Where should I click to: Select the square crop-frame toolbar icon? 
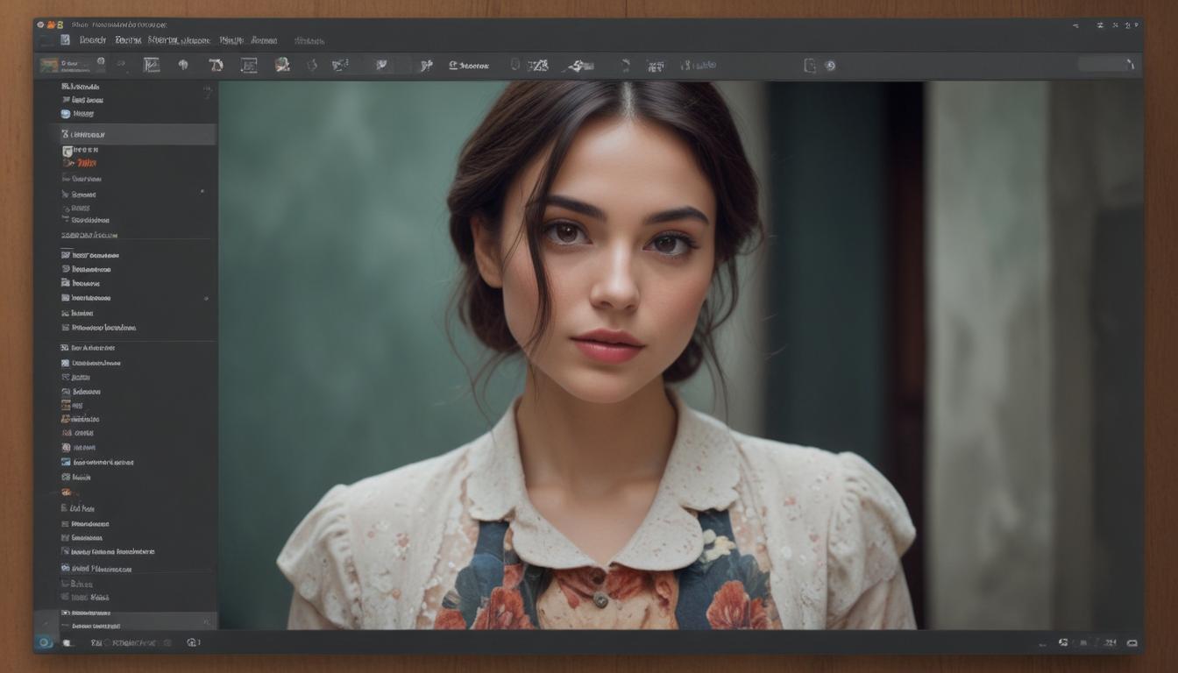click(x=249, y=65)
